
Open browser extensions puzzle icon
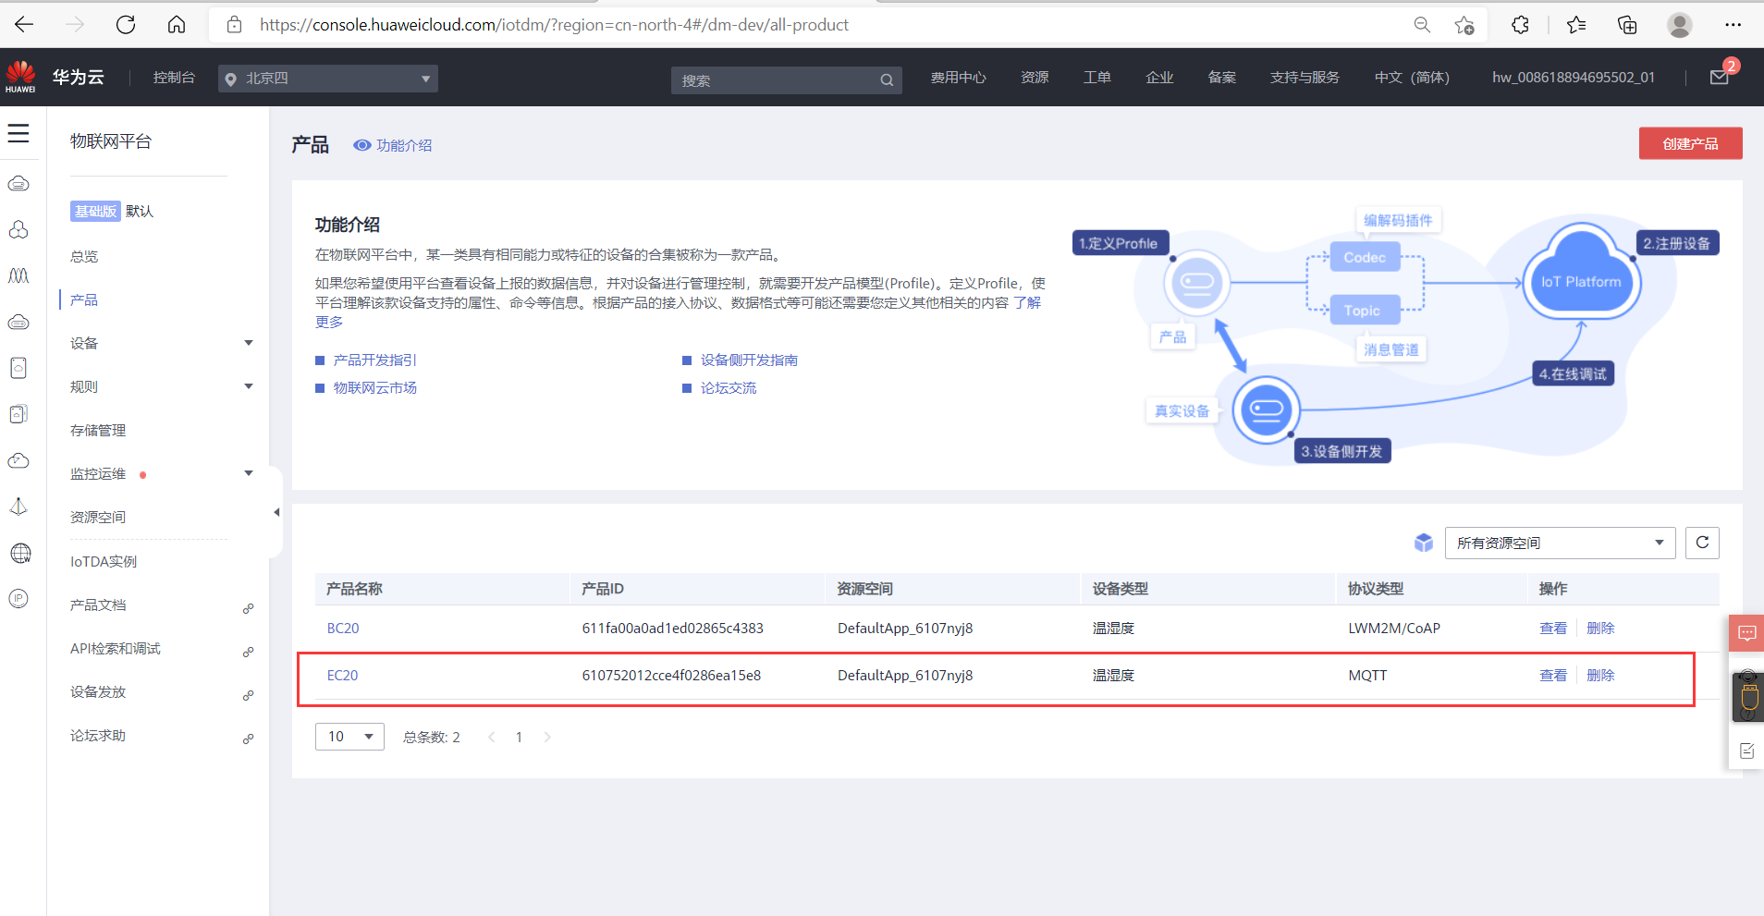pyautogui.click(x=1520, y=25)
